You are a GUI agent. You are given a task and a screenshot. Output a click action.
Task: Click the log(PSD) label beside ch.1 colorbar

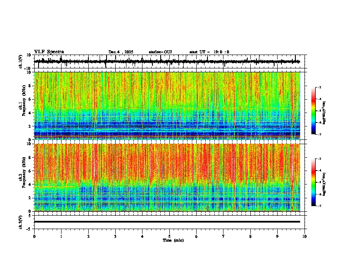tap(324, 113)
